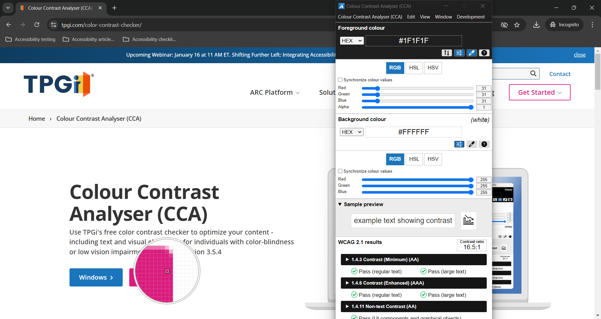
Task: Close the Colour Contrast Analyser browser tab
Action: (100, 8)
